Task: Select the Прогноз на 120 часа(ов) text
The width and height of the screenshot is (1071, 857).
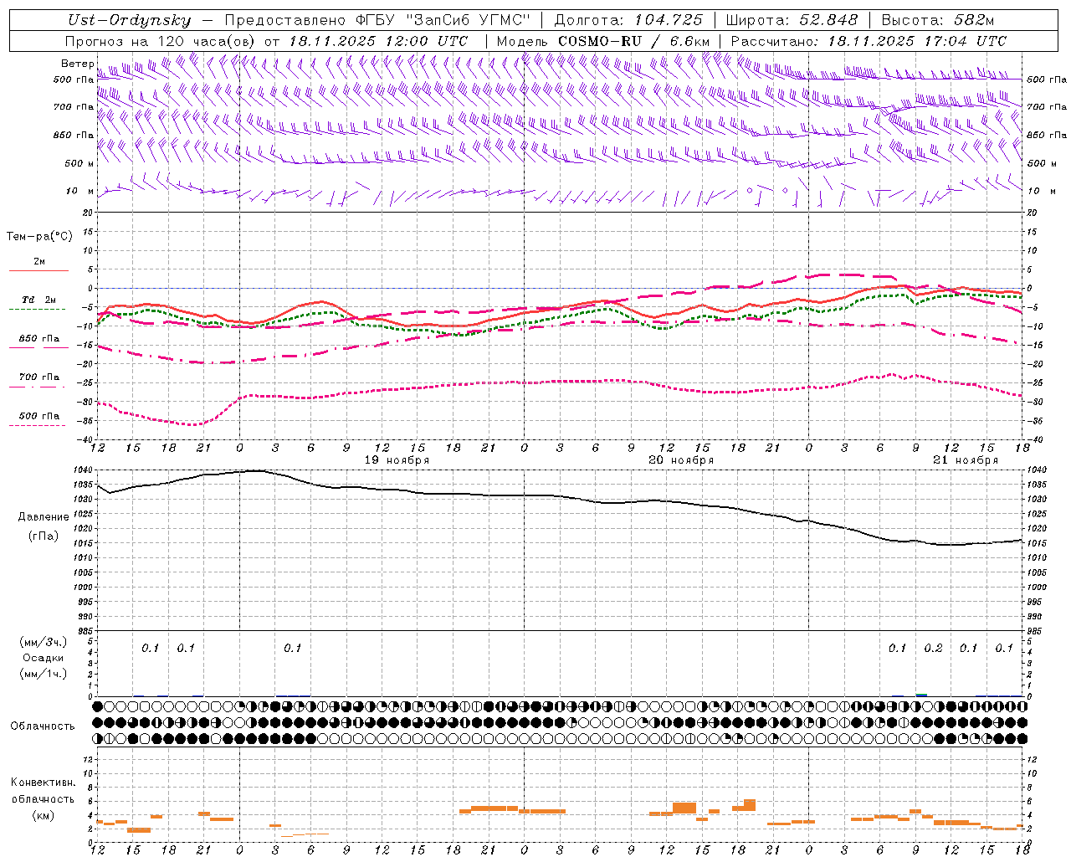Action: (x=161, y=41)
